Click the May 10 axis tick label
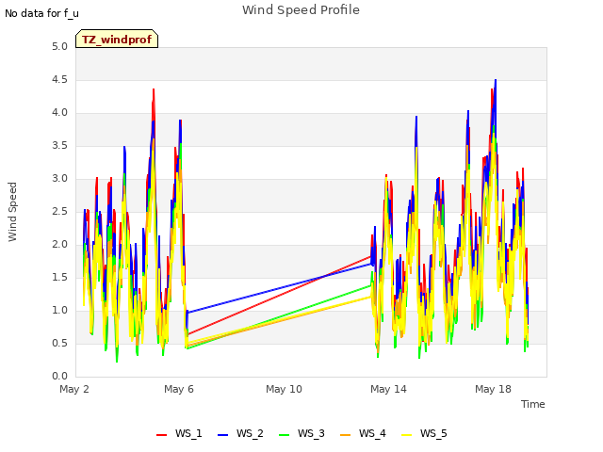The width and height of the screenshot is (603, 452). pos(284,389)
